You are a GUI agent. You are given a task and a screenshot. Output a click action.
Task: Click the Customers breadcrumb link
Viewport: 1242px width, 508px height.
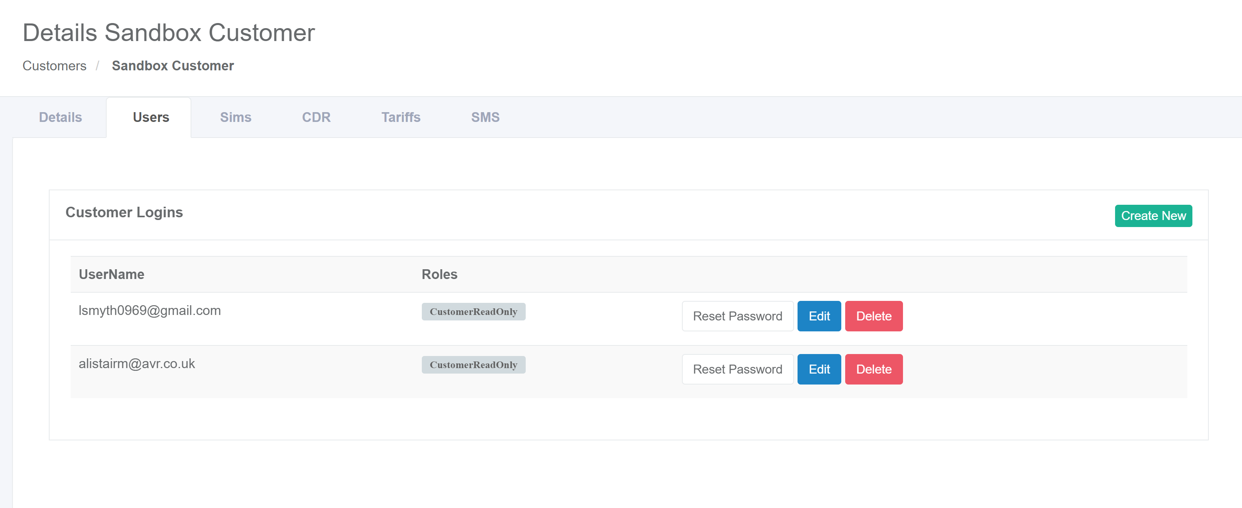[x=54, y=66]
